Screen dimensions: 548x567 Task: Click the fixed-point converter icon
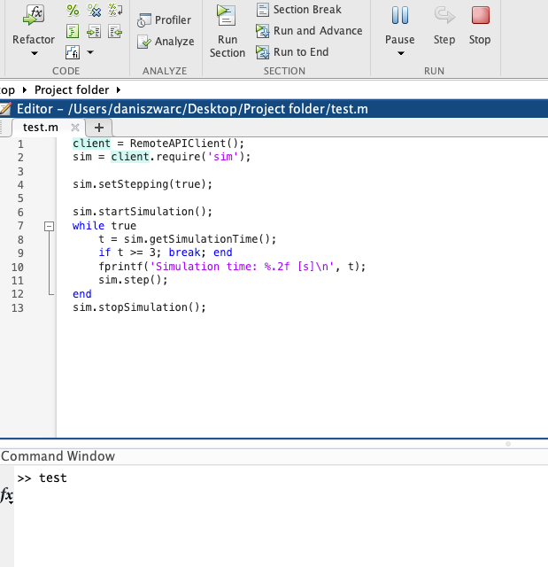coord(73,52)
